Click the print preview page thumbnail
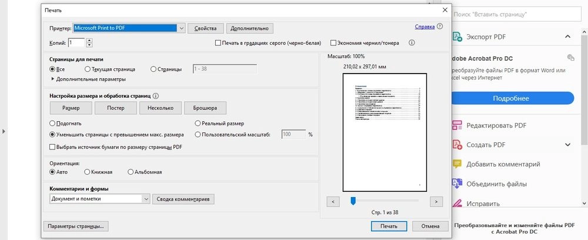This screenshot has width=588, height=240. 385,132
